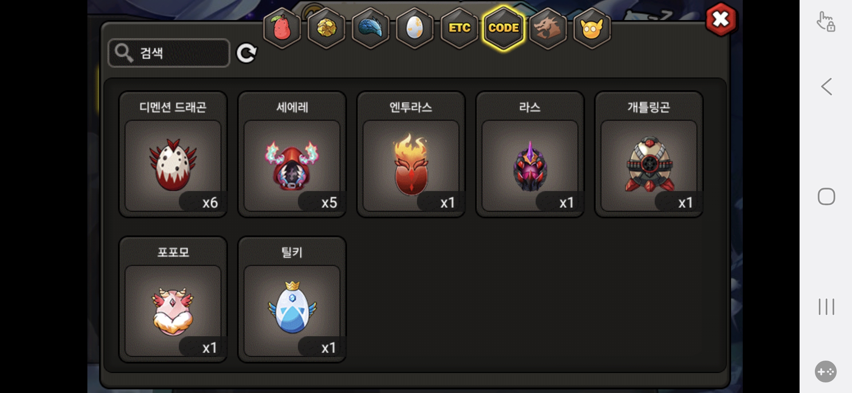This screenshot has height=393, width=852.
Task: Select the 틸키 crowned blue egg
Action: tap(292, 299)
